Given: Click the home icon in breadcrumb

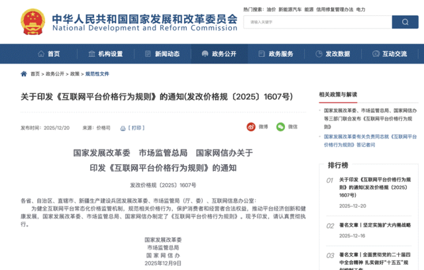Looking at the screenshot, I should tap(25, 74).
